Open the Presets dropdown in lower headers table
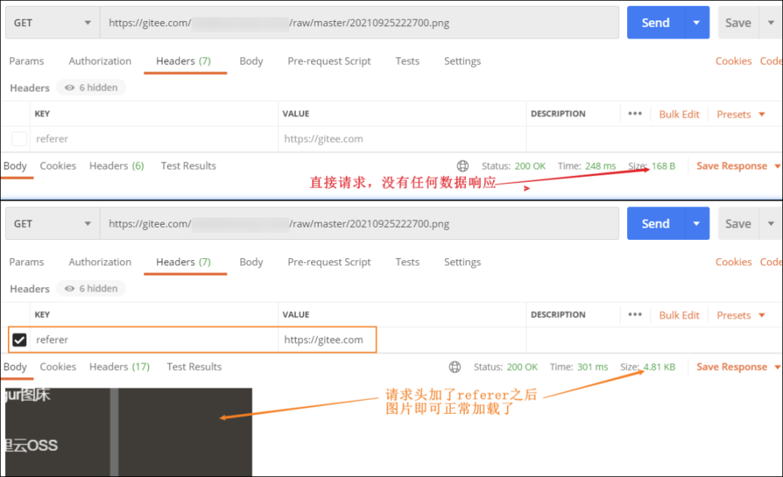The width and height of the screenshot is (783, 477). [741, 315]
